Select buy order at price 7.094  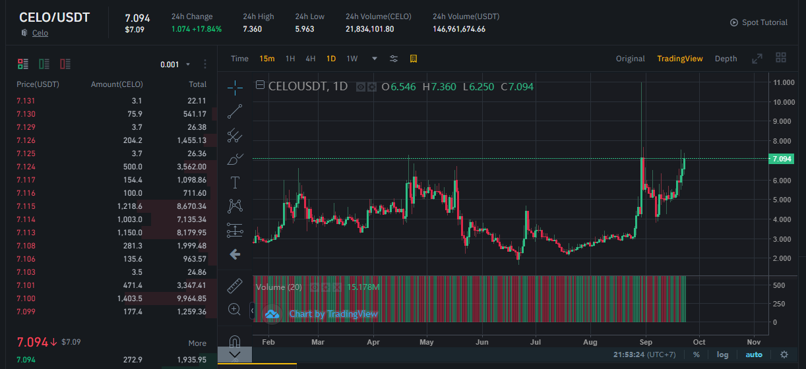click(x=111, y=360)
